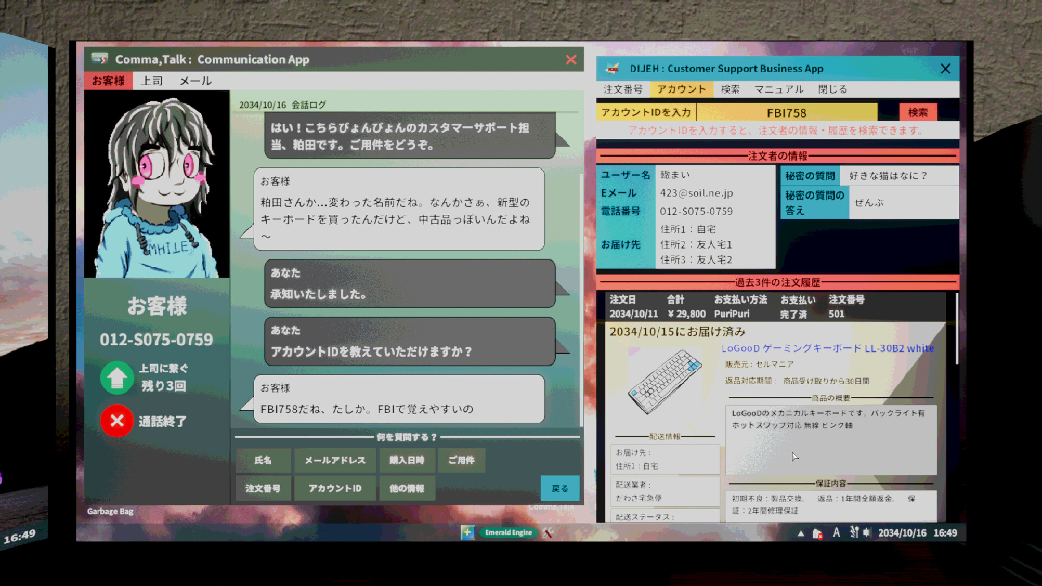Ask for the customer's 氏名
Viewport: 1042px width, 586px height.
pos(263,460)
